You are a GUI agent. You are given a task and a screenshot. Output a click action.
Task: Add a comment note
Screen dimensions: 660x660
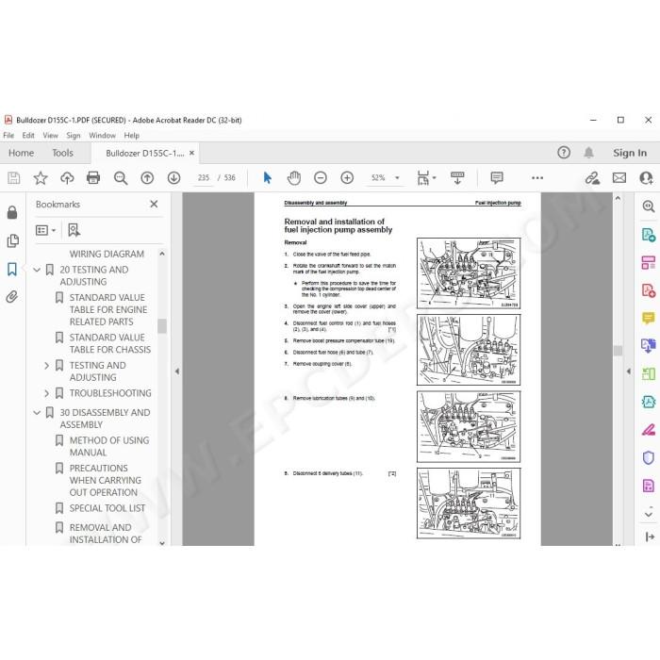497,178
